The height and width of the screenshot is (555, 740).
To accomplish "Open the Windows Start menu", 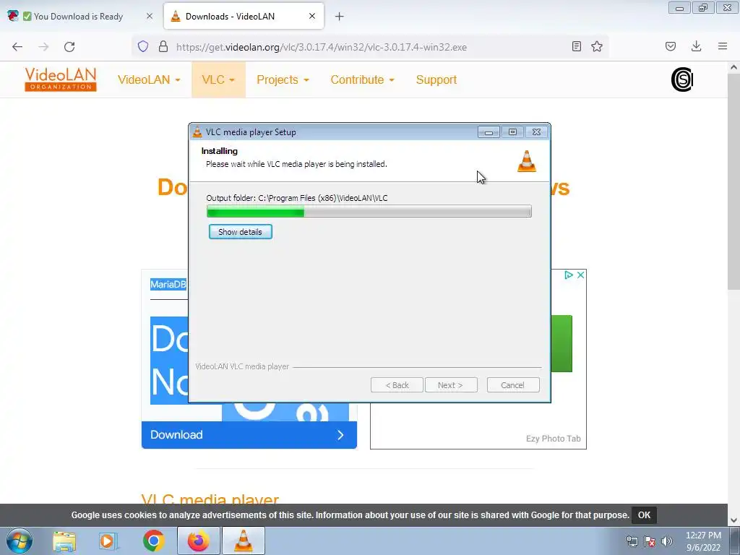I will click(20, 541).
